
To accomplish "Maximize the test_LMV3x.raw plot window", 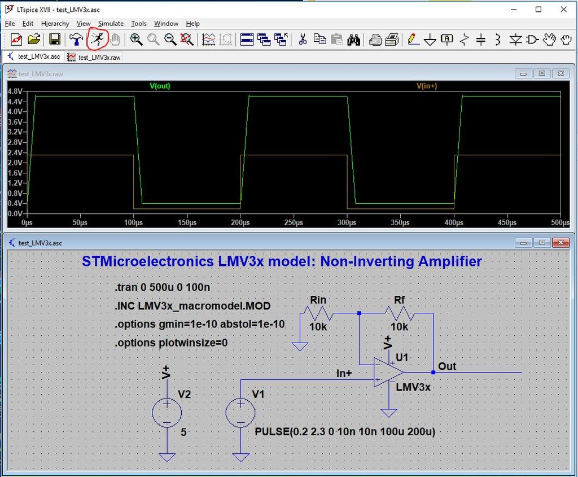I will pyautogui.click(x=542, y=73).
